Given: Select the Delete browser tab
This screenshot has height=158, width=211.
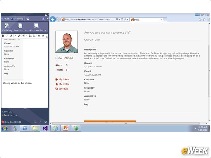Looking at the screenshot, I should pyautogui.click(x=146, y=20).
